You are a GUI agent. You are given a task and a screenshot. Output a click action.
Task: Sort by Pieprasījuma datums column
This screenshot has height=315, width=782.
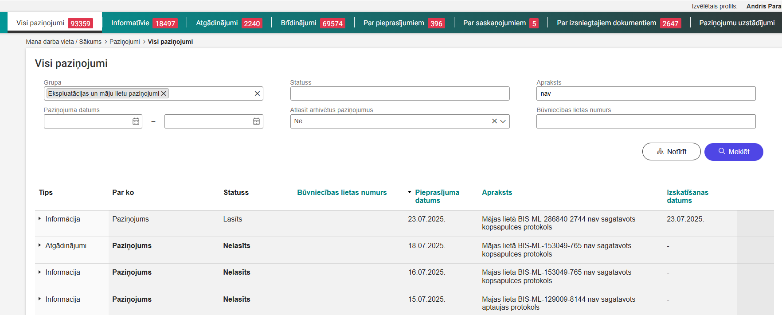coord(436,196)
